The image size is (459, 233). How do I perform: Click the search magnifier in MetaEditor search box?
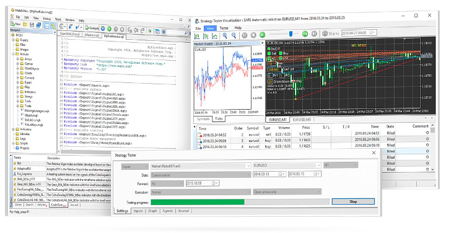[186, 33]
